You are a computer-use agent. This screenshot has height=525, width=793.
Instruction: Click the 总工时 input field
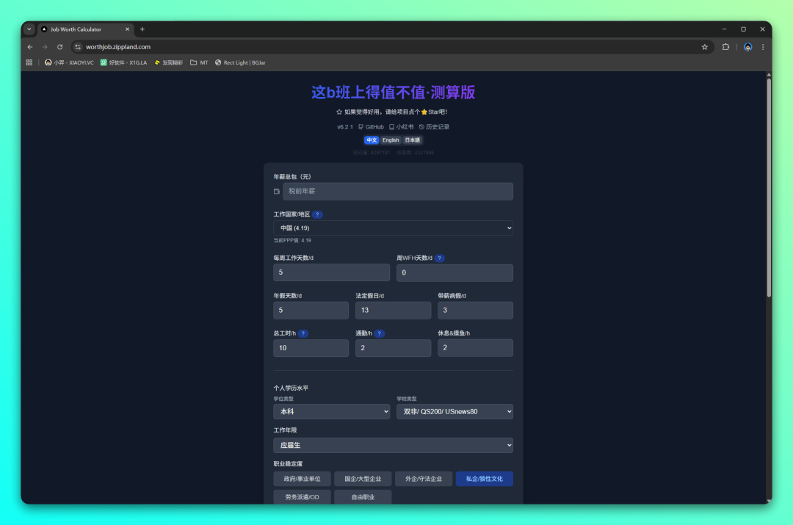pos(311,348)
